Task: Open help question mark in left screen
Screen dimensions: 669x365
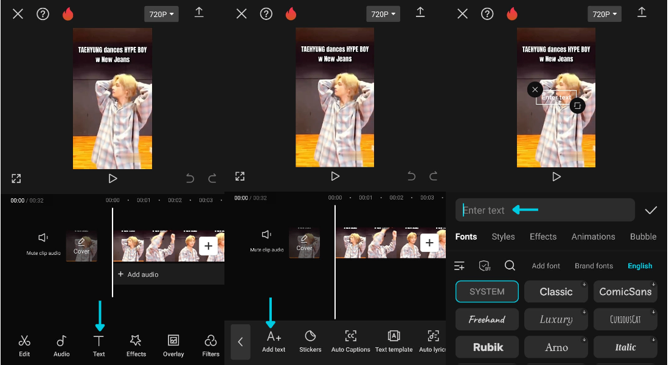Action: [43, 14]
